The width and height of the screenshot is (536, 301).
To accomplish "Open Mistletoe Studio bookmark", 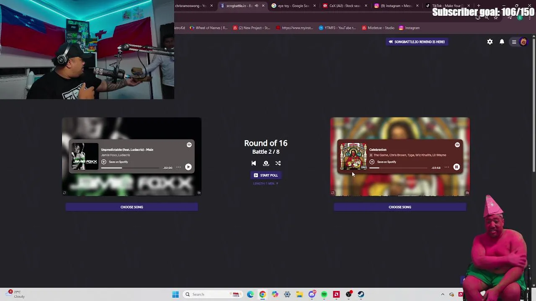I will (x=378, y=28).
